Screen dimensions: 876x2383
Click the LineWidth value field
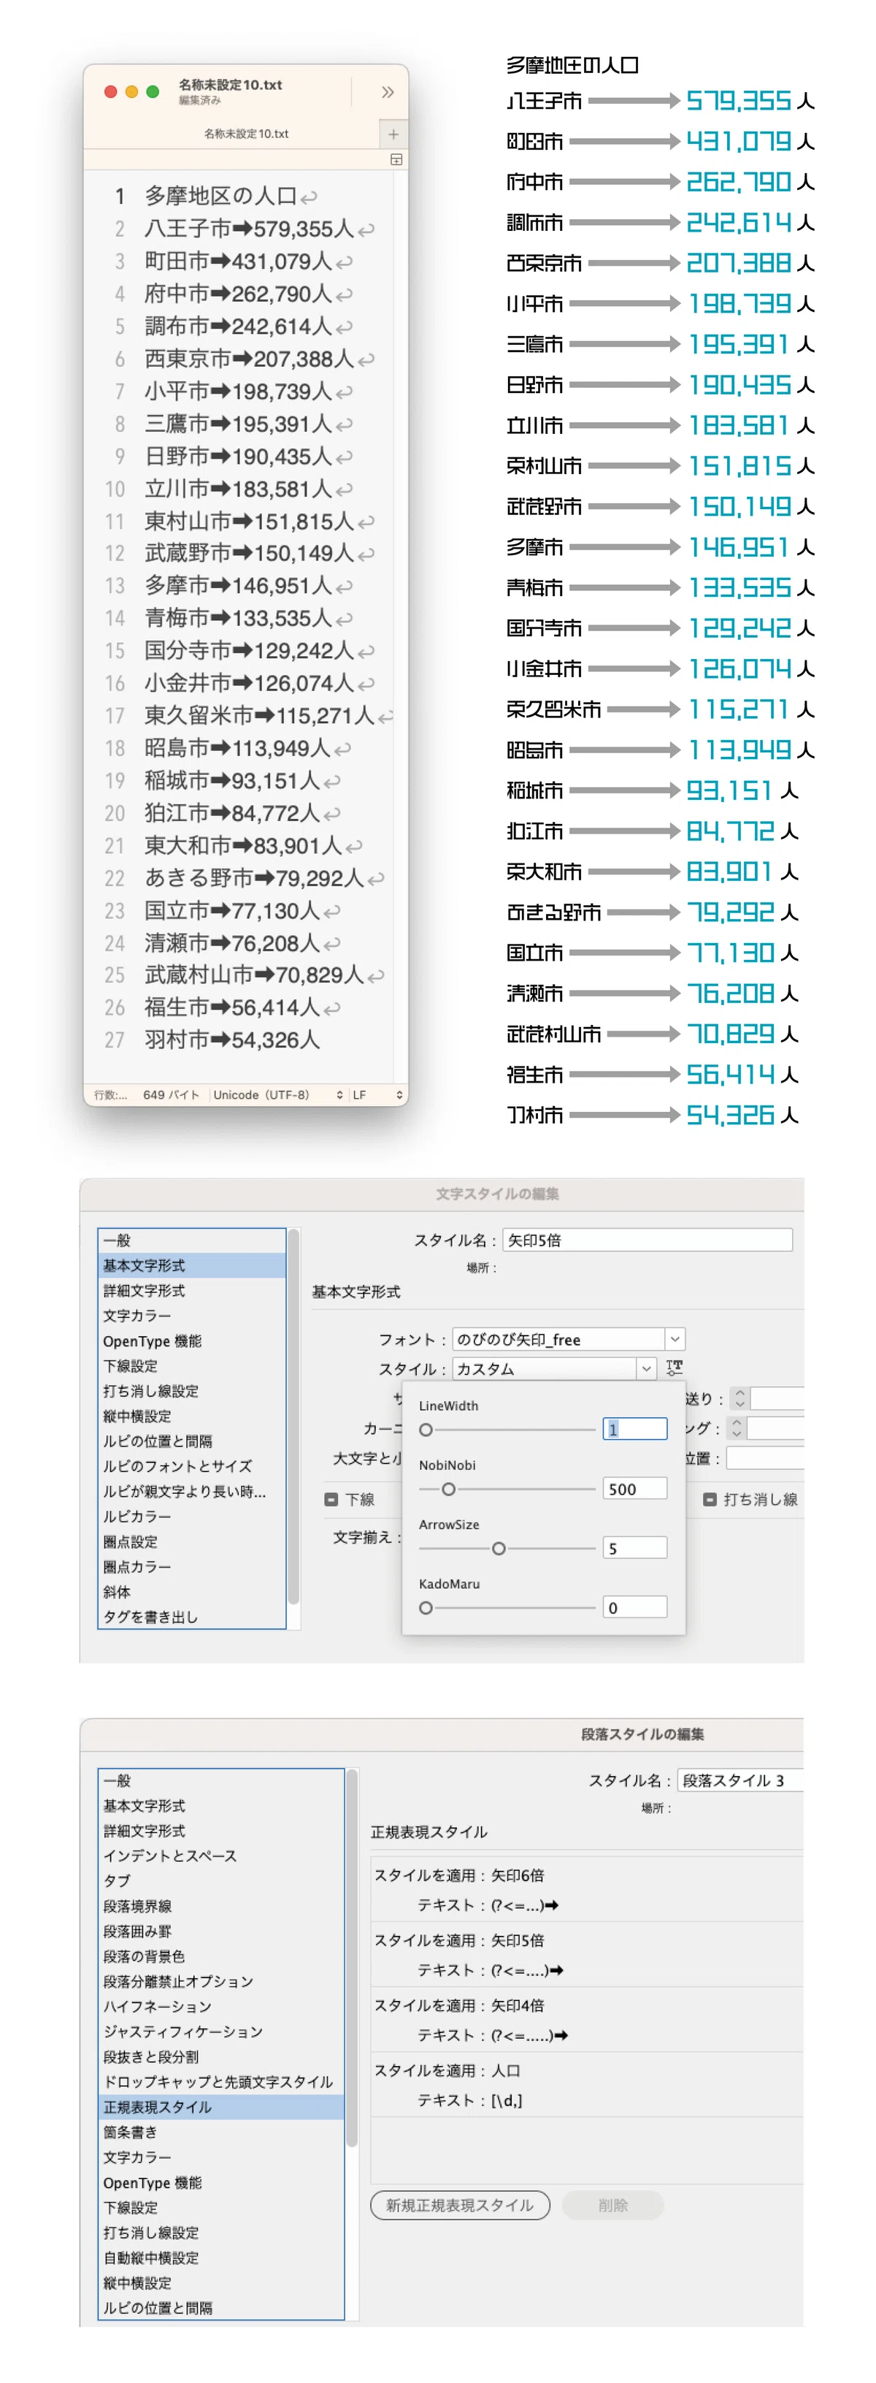tap(635, 1429)
